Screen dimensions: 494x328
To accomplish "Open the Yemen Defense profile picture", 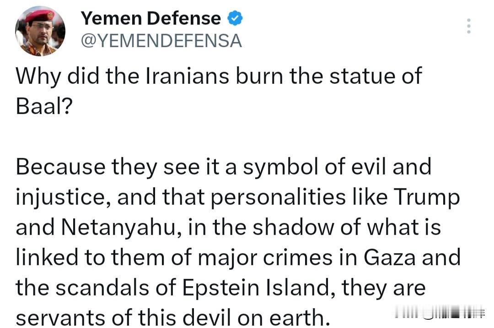I will pyautogui.click(x=40, y=31).
